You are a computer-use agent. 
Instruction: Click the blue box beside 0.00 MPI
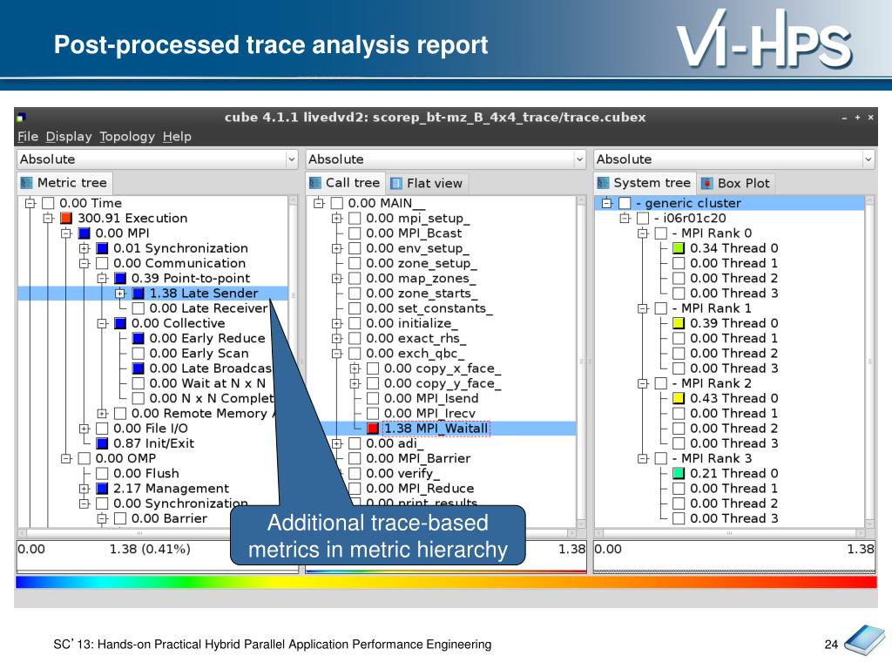(84, 233)
